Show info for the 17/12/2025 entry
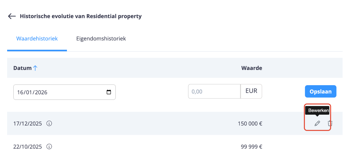This screenshot has height=165, width=353. coord(49,124)
